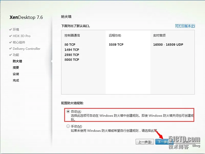The height and width of the screenshot is (154, 205).
Task: Go to the 功能 step in sidebar
Action: coord(16,55)
